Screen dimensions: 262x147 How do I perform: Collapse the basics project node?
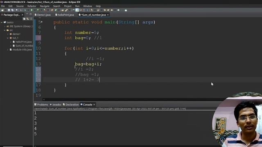tap(2, 22)
